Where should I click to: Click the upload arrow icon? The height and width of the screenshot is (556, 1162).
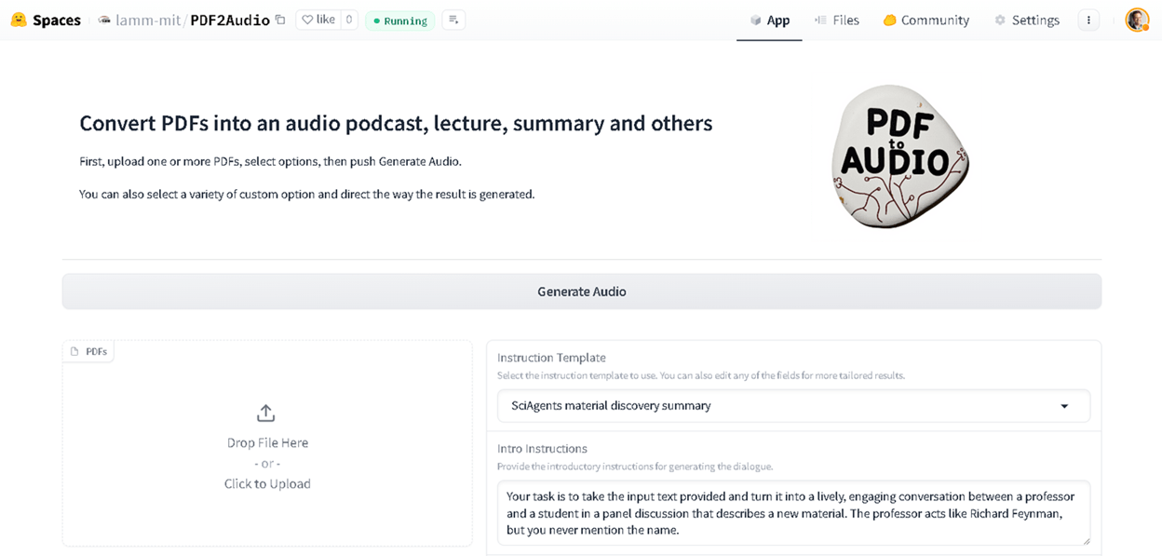[x=265, y=413]
